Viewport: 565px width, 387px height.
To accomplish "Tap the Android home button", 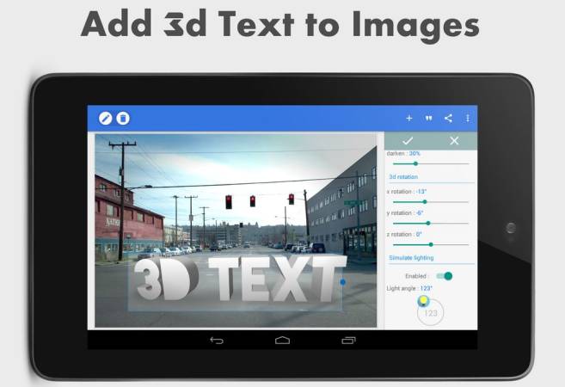I will tap(282, 341).
